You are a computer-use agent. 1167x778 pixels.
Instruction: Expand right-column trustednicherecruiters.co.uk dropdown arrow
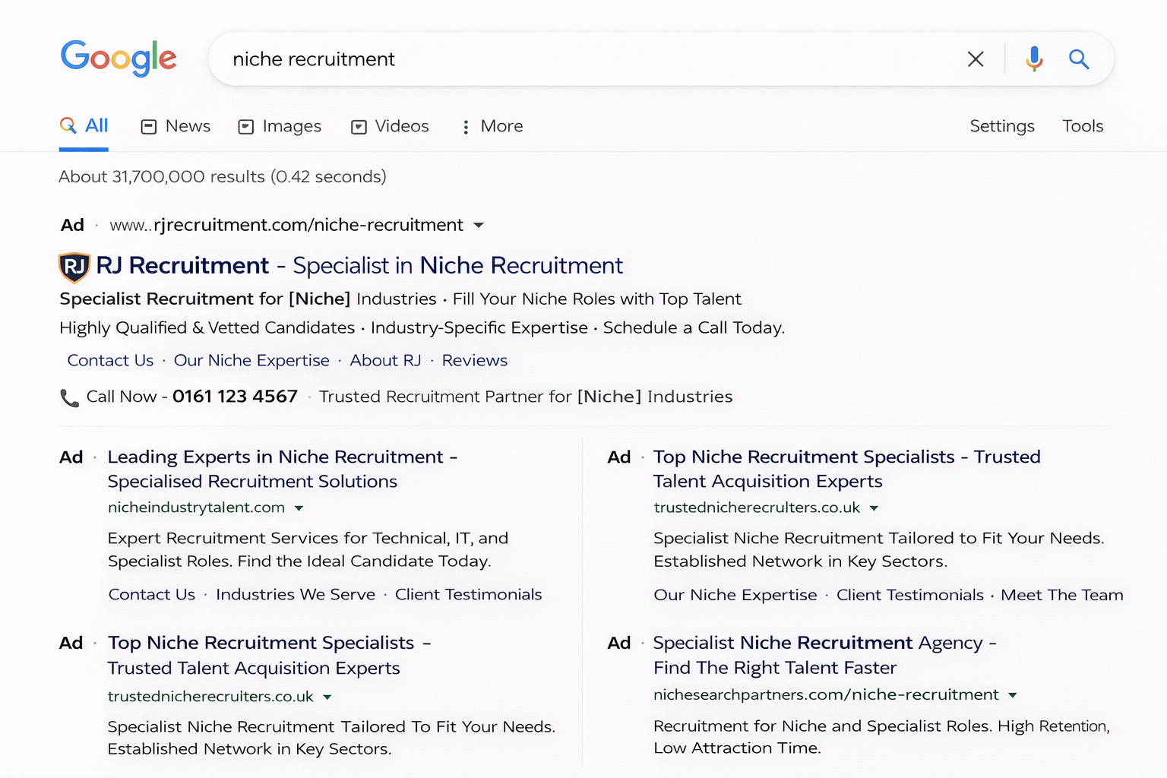(874, 508)
